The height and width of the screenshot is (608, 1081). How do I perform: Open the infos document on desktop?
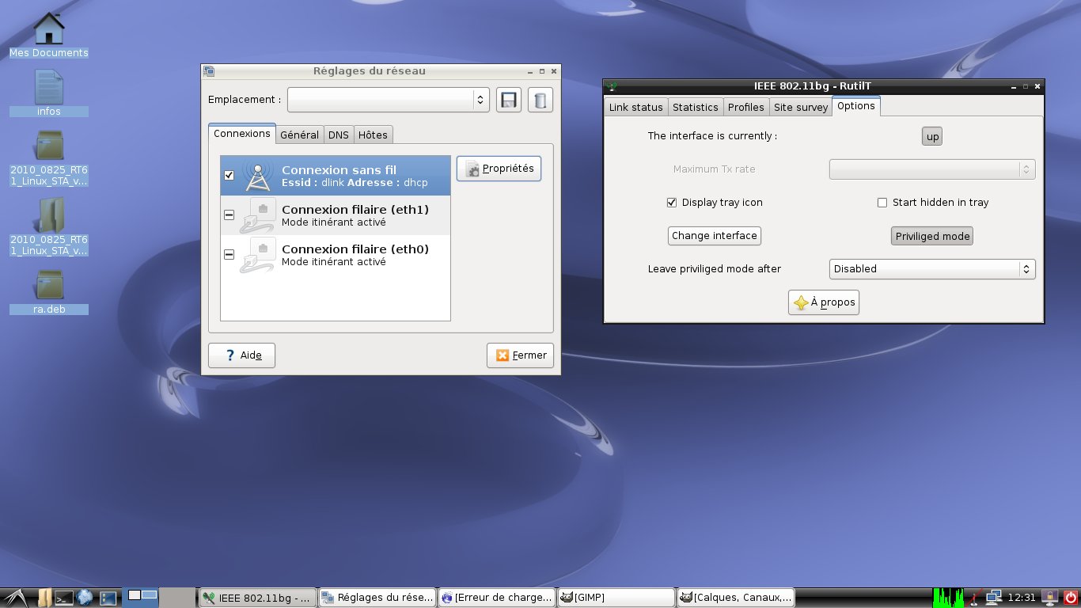click(x=49, y=88)
